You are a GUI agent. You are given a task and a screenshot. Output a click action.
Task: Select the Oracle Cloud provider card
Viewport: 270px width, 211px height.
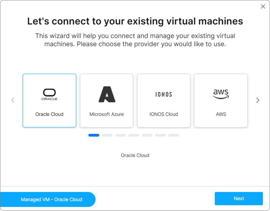49,101
